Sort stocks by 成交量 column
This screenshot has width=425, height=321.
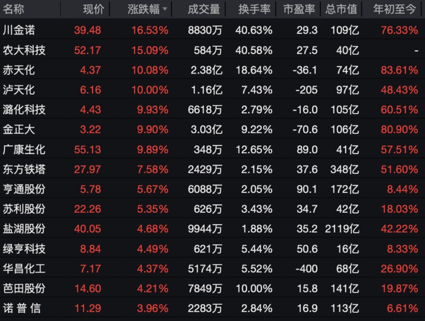click(x=204, y=9)
